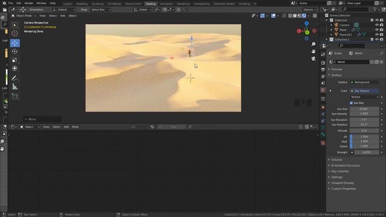Open the Default orientation dropdown
The width and height of the screenshot is (386, 217).
pyautogui.click(x=64, y=10)
